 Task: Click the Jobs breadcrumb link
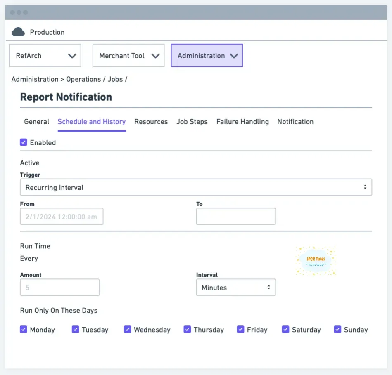(115, 79)
